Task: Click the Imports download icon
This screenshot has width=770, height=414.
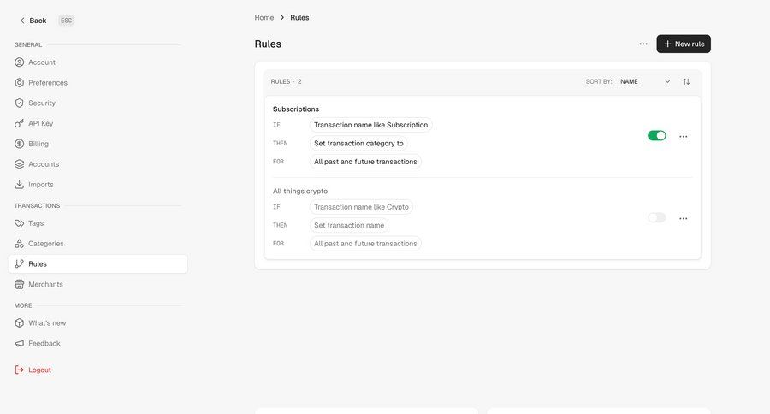Action: [19, 185]
